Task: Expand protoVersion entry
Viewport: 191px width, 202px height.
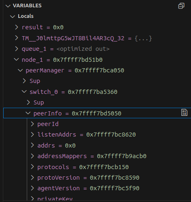Action: (32, 178)
